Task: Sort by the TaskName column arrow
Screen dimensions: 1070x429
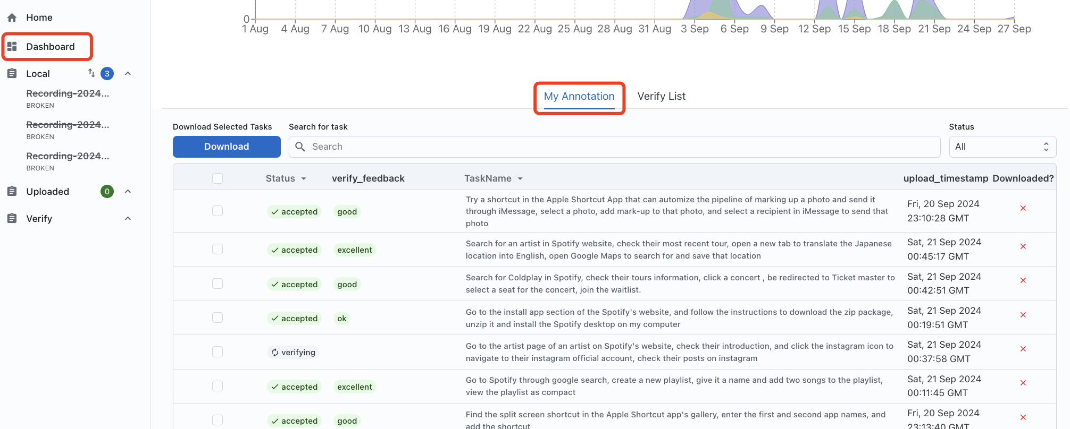Action: click(520, 179)
